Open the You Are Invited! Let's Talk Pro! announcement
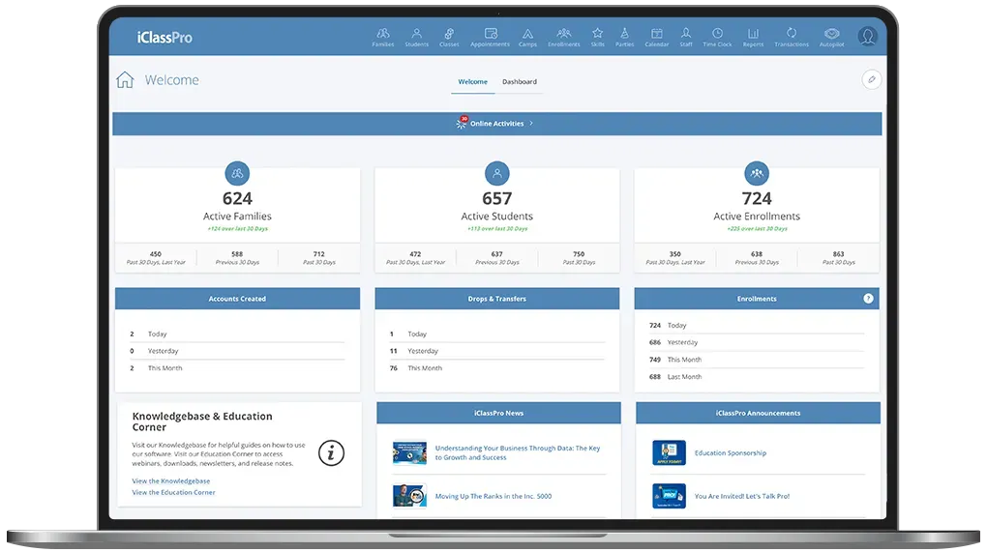The height and width of the screenshot is (552, 987). (x=741, y=496)
